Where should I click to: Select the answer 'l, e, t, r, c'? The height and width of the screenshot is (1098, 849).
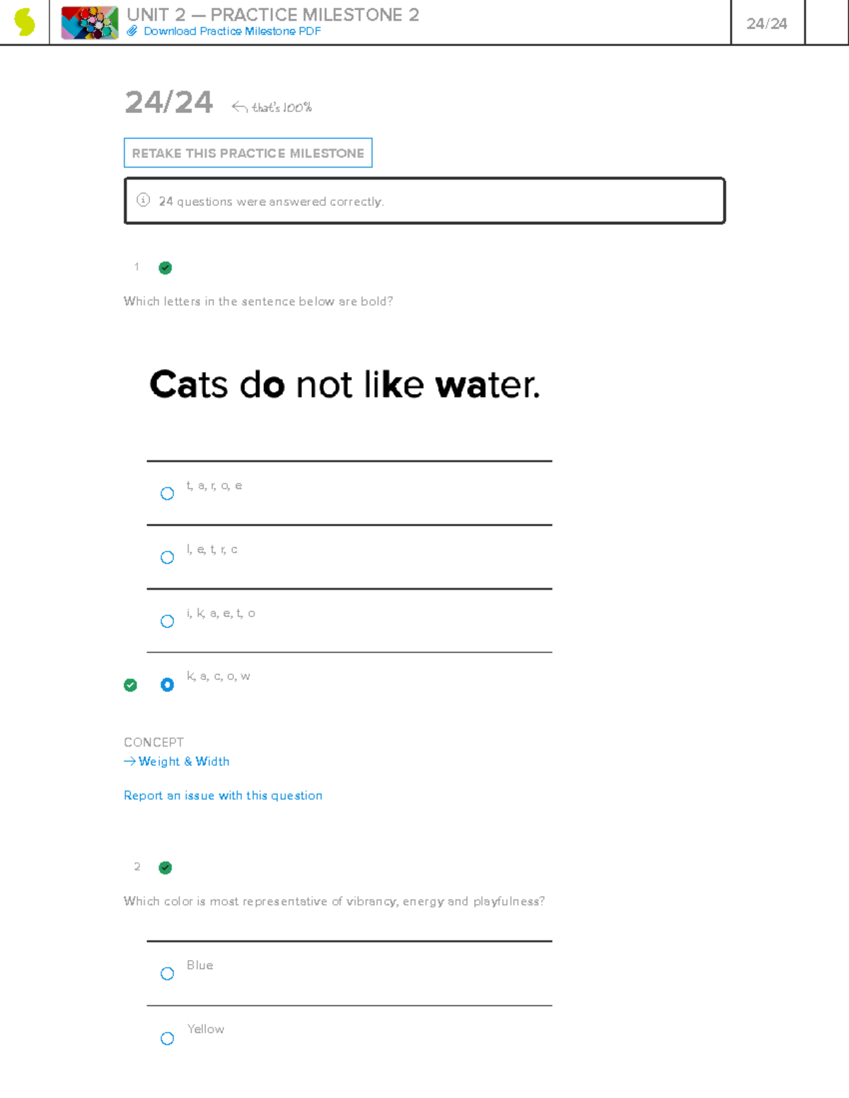click(167, 557)
